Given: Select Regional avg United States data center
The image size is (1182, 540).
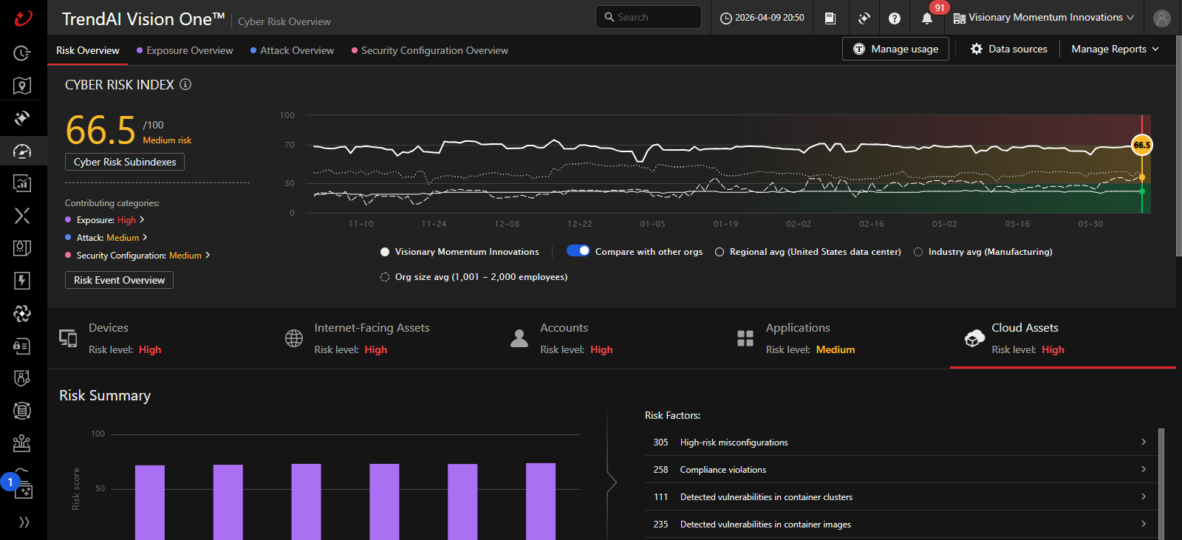Looking at the screenshot, I should 720,252.
